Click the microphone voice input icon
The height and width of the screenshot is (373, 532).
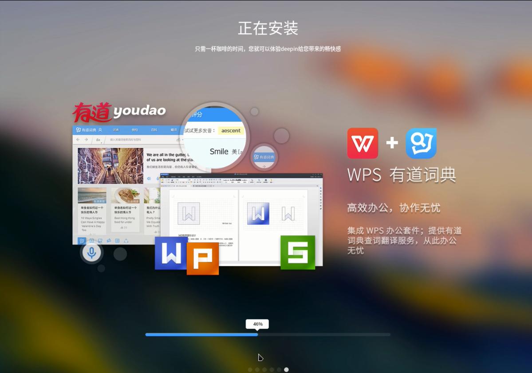click(x=91, y=252)
